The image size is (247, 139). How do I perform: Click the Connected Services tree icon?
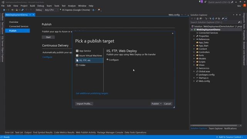coord(197,33)
